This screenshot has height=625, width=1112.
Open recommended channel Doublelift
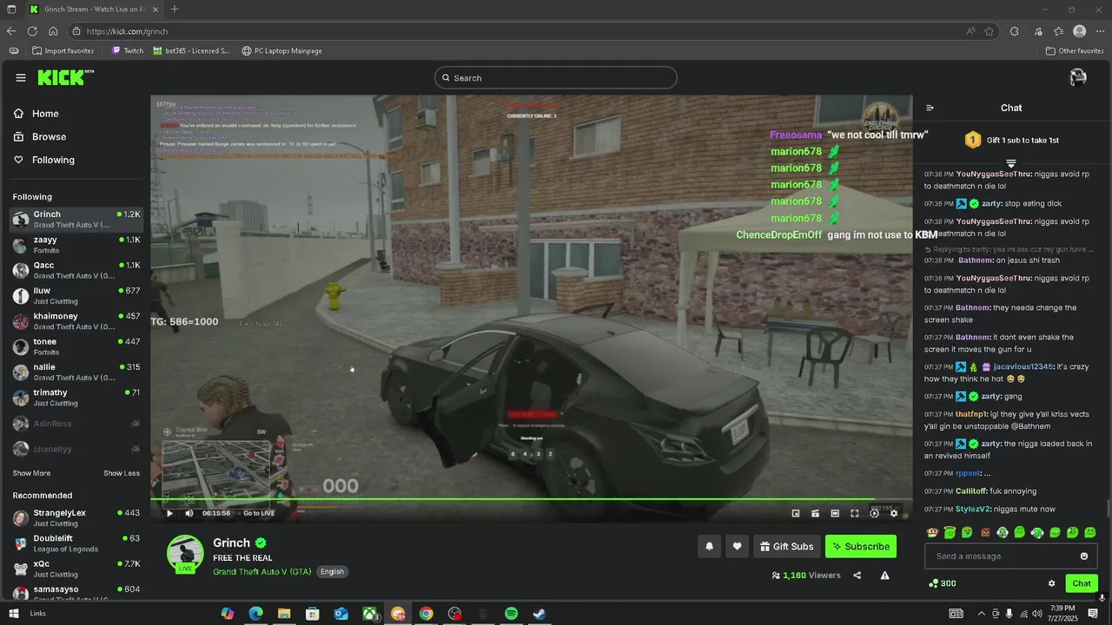(x=76, y=543)
